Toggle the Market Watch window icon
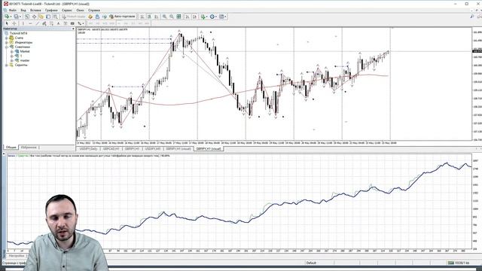482x271 pixels. 27,17
